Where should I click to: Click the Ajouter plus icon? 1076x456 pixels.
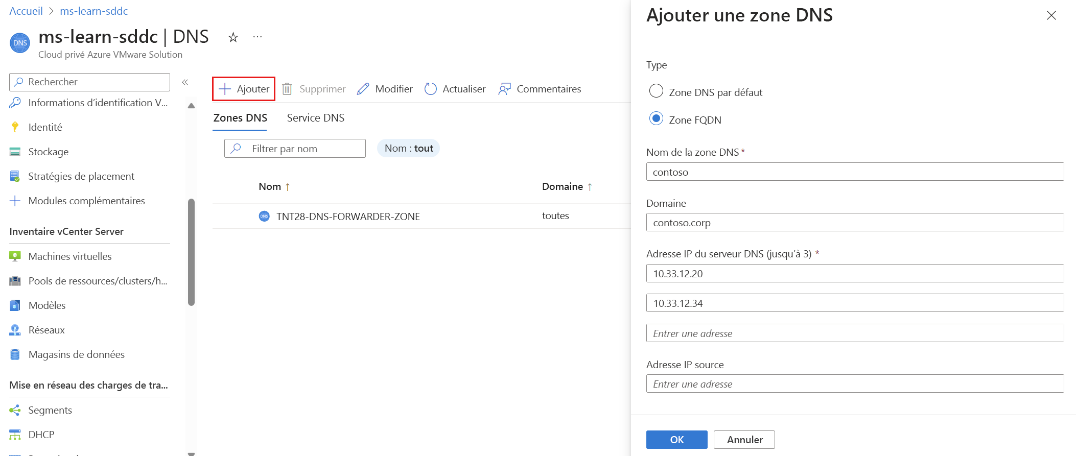coord(225,89)
